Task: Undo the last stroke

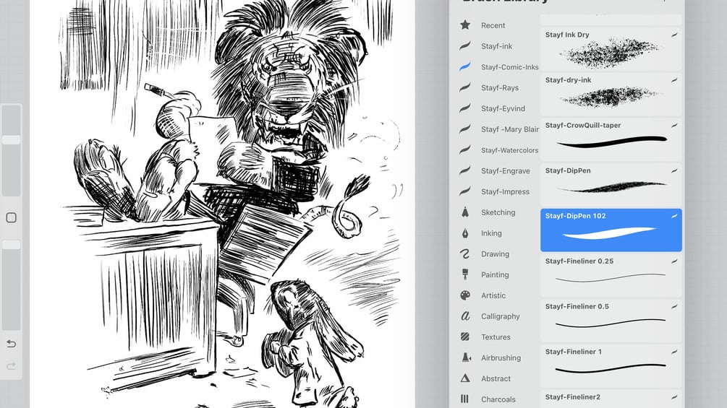Action: [11, 344]
